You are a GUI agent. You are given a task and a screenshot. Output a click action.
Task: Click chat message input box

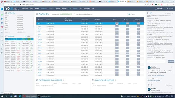pos(156,61)
